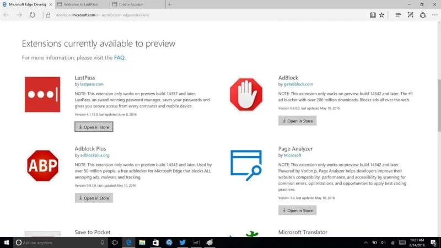The image size is (441, 248).
Task: Open Twitter app from taskbar
Action: [182, 242]
